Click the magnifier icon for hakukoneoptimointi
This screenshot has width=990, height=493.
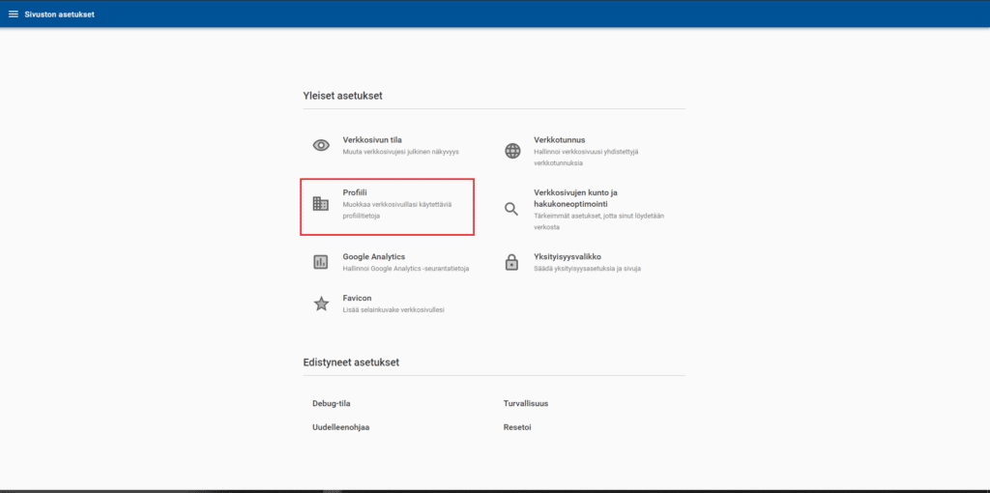513,209
